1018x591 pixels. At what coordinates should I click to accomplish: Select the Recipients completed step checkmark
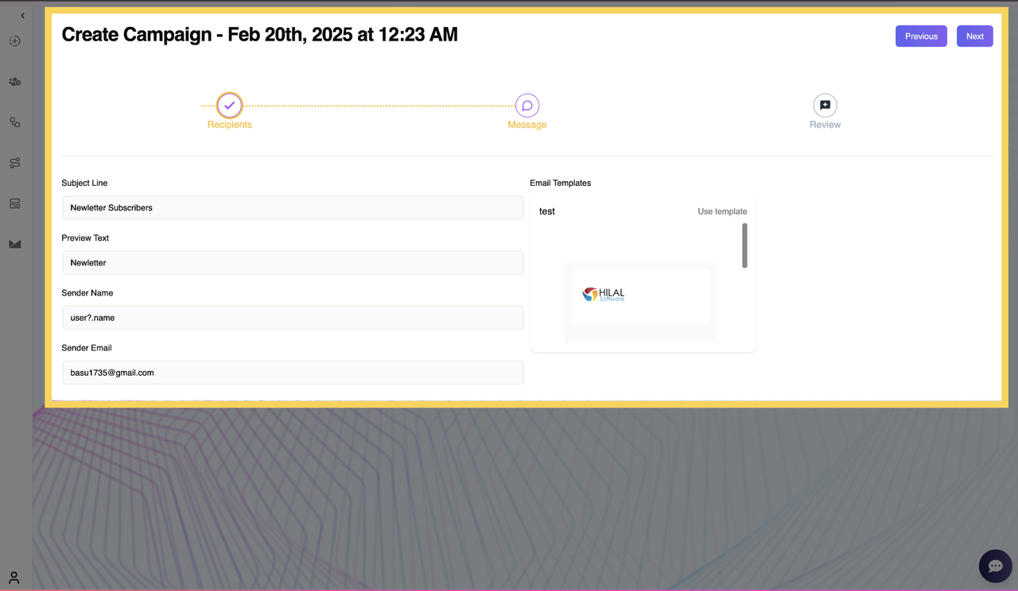tap(229, 105)
